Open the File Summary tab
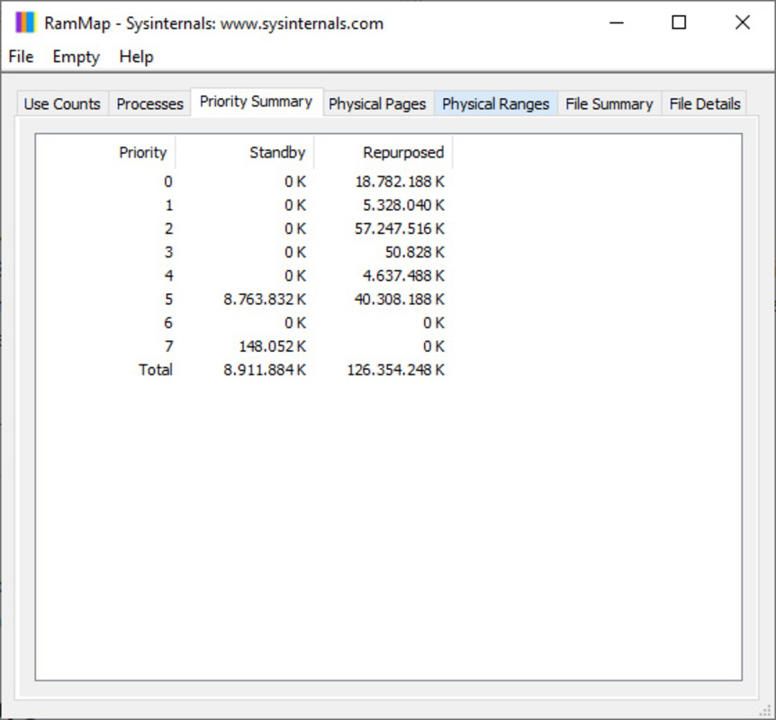776x720 pixels. (x=609, y=103)
